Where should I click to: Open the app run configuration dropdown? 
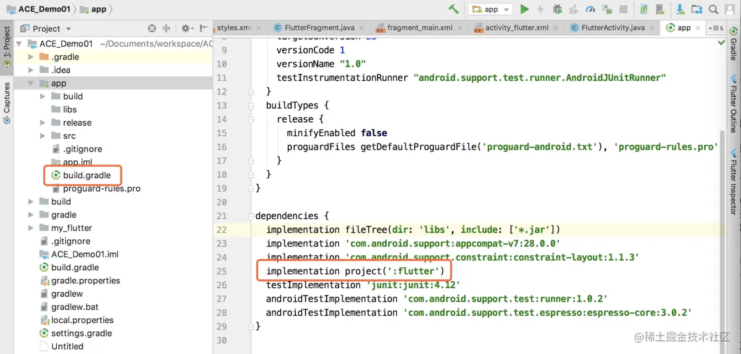(491, 9)
